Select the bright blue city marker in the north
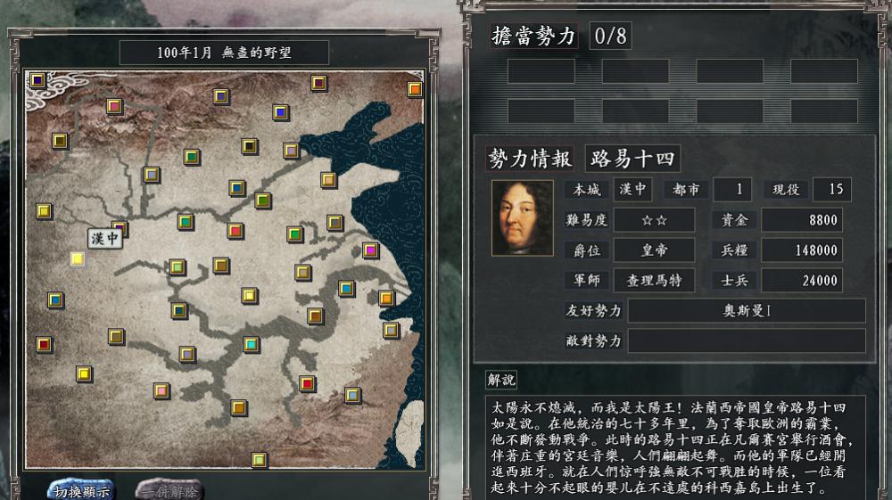This screenshot has width=892, height=500. 280,112
